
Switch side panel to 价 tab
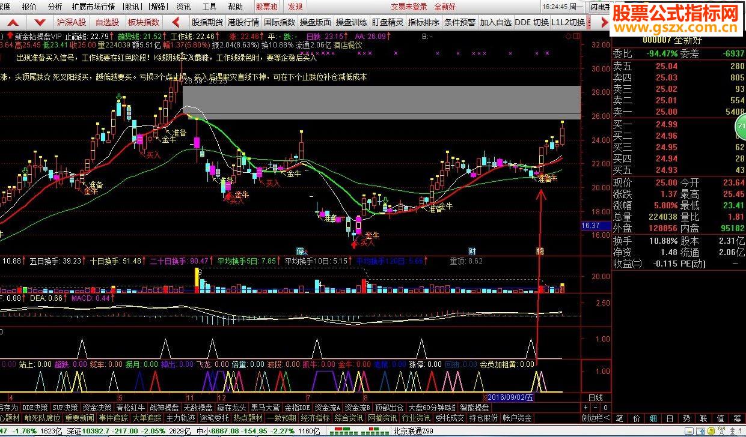click(x=637, y=418)
